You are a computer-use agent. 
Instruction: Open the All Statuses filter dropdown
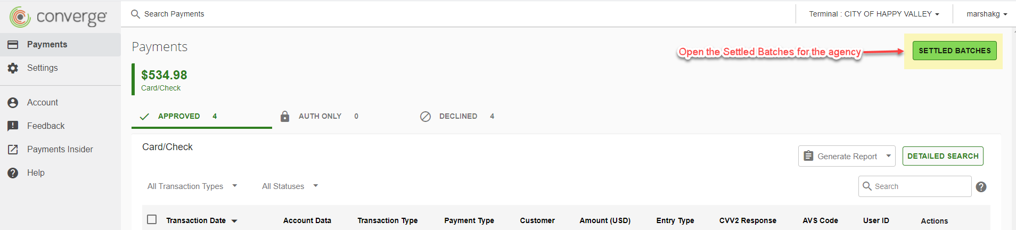click(x=290, y=186)
